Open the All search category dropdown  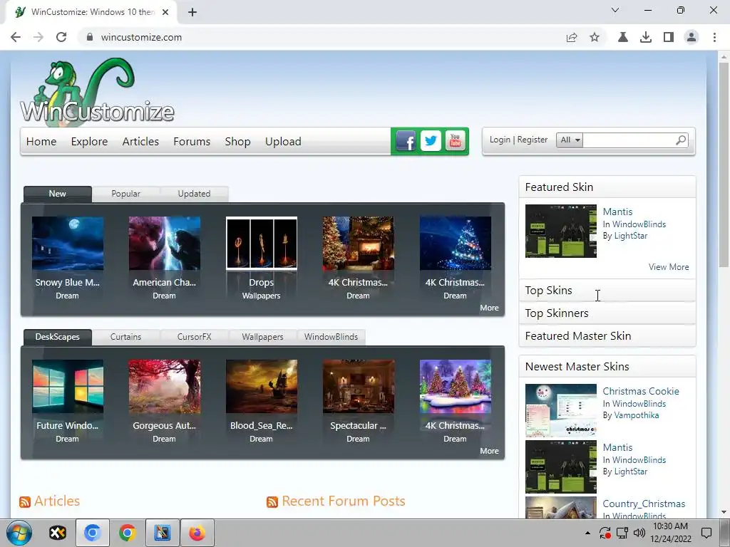tap(570, 140)
